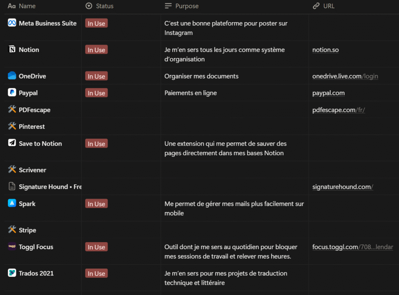Select the Notion app icon
399x295 pixels.
(11, 49)
